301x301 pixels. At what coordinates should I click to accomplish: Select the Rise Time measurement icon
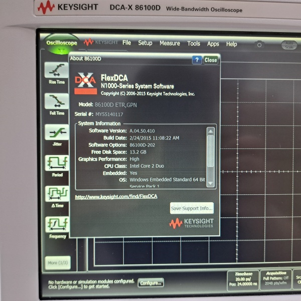(x=56, y=70)
